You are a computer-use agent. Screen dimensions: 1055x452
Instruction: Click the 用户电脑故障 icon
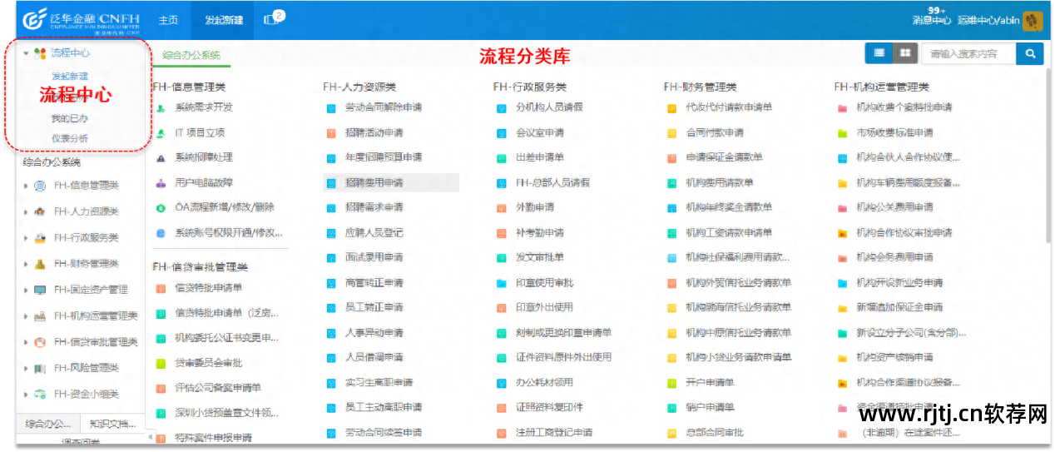[161, 182]
